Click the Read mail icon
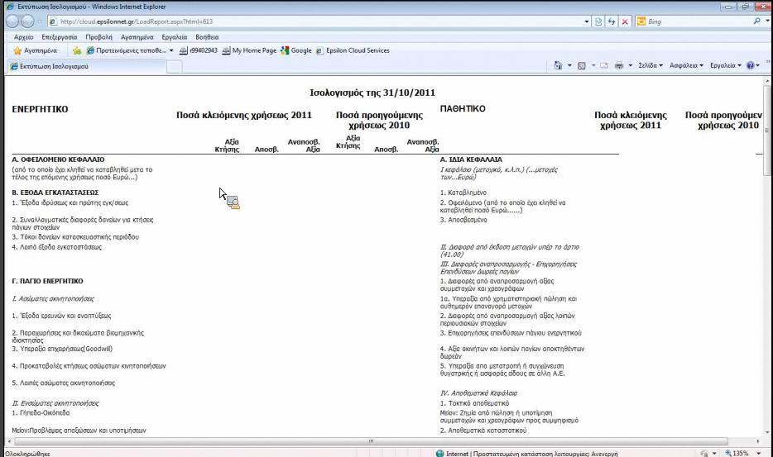 [604, 65]
